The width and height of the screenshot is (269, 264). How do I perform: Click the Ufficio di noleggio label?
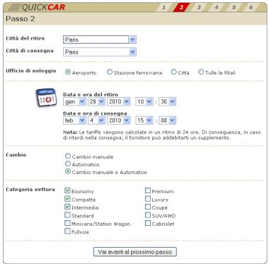(x=31, y=71)
